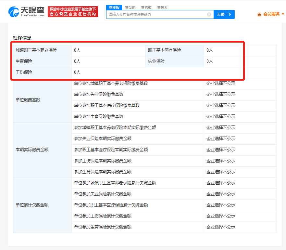286x250 pixels.
Task: Click the 本期实际缴费金额 row header
Action: tap(32, 150)
